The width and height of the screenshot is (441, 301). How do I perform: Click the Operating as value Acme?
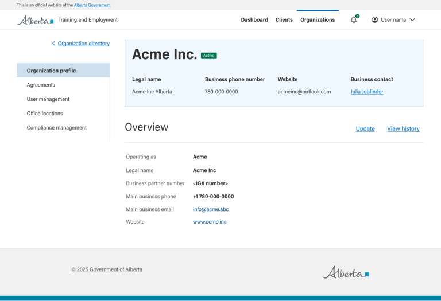[200, 157]
